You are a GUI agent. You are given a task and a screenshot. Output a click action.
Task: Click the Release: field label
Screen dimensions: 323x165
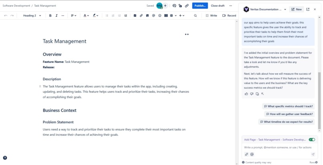click(x=48, y=67)
